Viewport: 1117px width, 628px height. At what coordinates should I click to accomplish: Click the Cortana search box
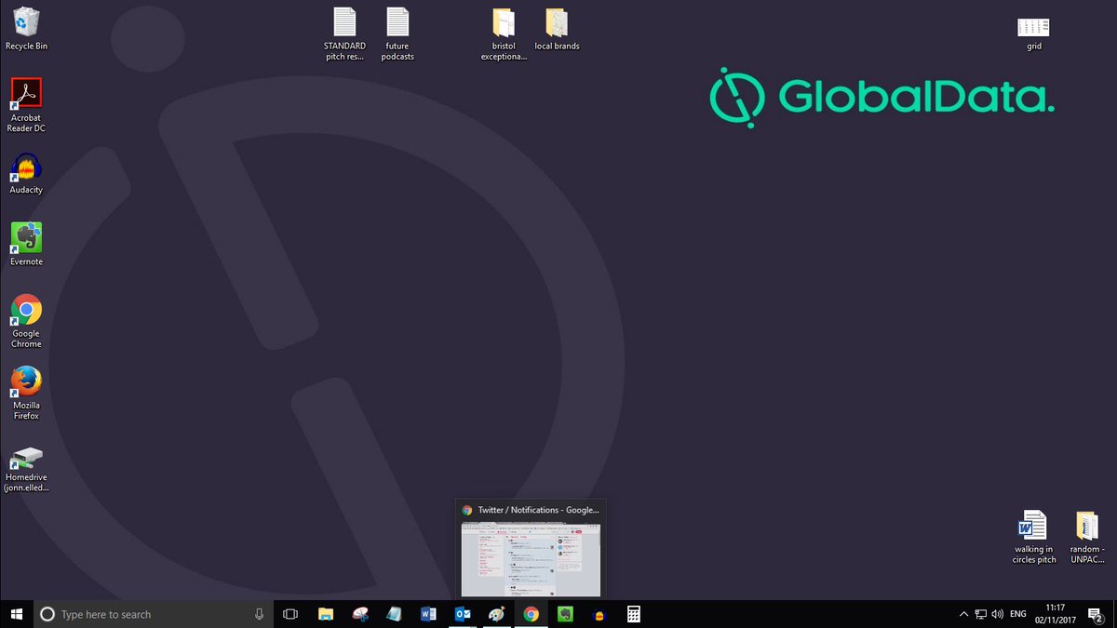[x=154, y=614]
